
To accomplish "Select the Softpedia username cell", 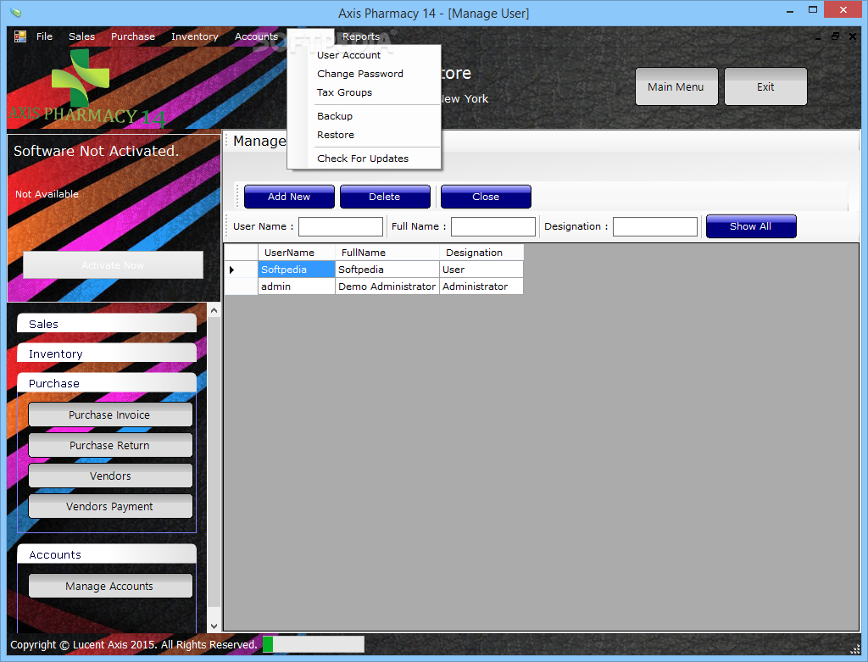I will coord(296,270).
